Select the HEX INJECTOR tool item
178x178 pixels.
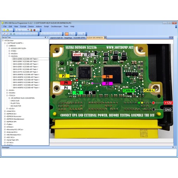coord(16,106)
